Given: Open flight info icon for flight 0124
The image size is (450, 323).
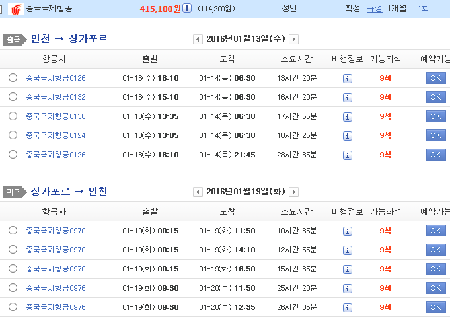Looking at the screenshot, I should pyautogui.click(x=348, y=135).
